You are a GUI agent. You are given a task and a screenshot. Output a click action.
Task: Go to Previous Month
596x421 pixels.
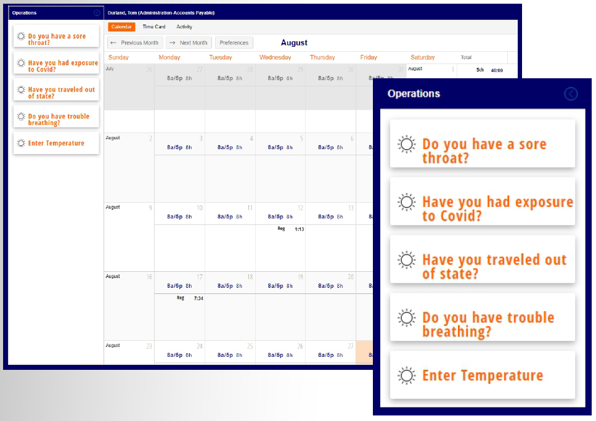click(135, 43)
